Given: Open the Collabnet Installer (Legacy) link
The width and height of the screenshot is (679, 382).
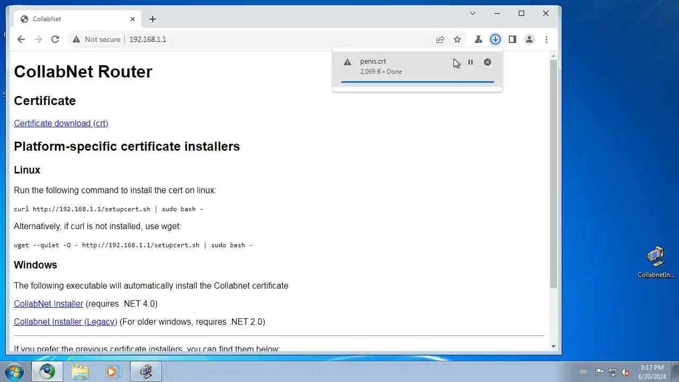Looking at the screenshot, I should [x=65, y=322].
